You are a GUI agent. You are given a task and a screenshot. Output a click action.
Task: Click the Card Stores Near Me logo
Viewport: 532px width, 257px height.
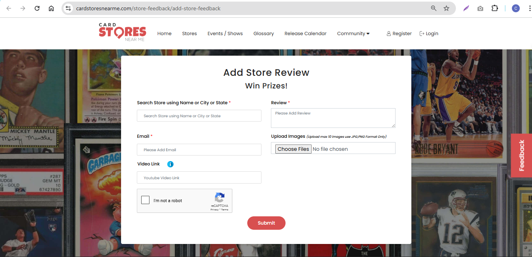(122, 32)
